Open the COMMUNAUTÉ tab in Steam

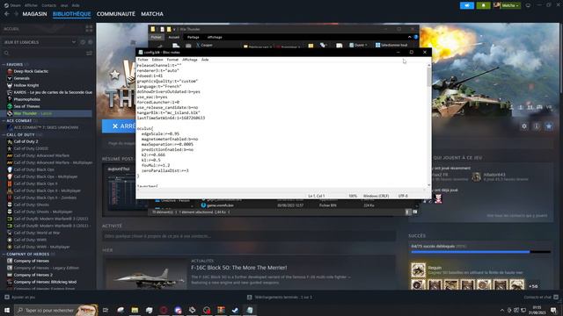[x=115, y=14]
